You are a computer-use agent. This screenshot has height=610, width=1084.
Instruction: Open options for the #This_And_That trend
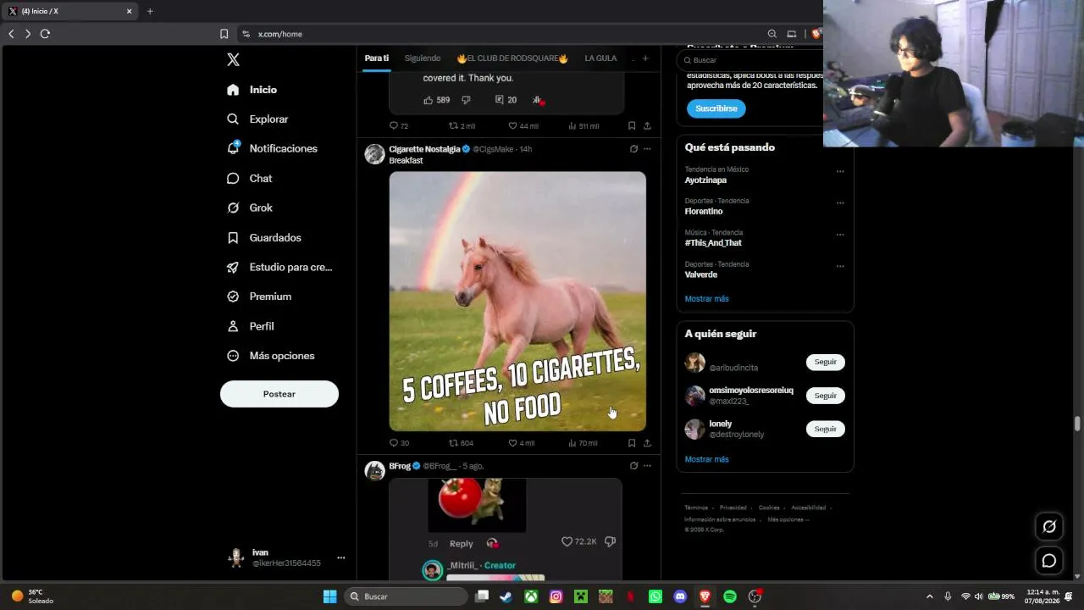(x=840, y=235)
